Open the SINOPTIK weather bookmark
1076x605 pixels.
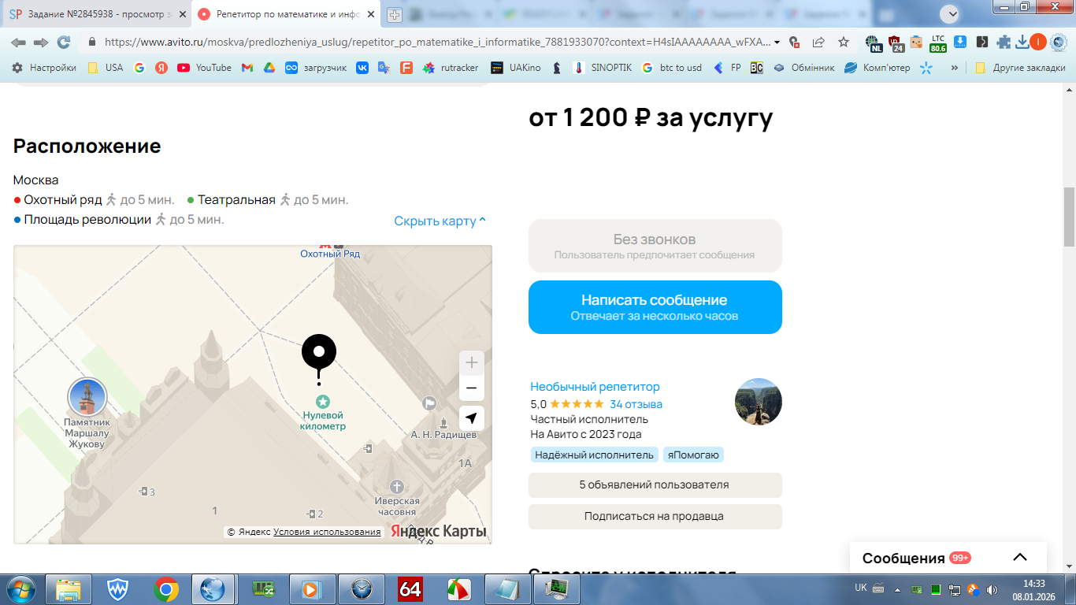click(603, 68)
